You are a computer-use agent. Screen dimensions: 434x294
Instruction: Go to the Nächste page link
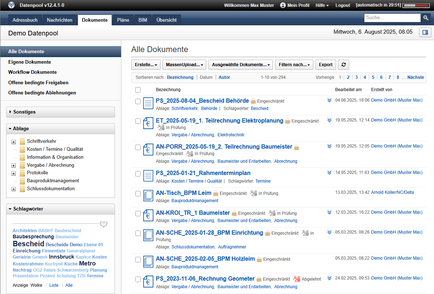pos(416,77)
